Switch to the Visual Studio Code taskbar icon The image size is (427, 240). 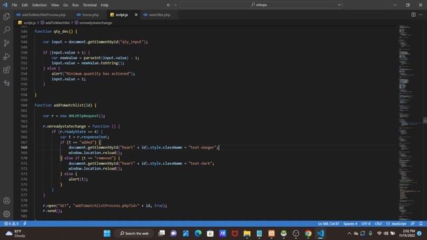[x=320, y=233]
